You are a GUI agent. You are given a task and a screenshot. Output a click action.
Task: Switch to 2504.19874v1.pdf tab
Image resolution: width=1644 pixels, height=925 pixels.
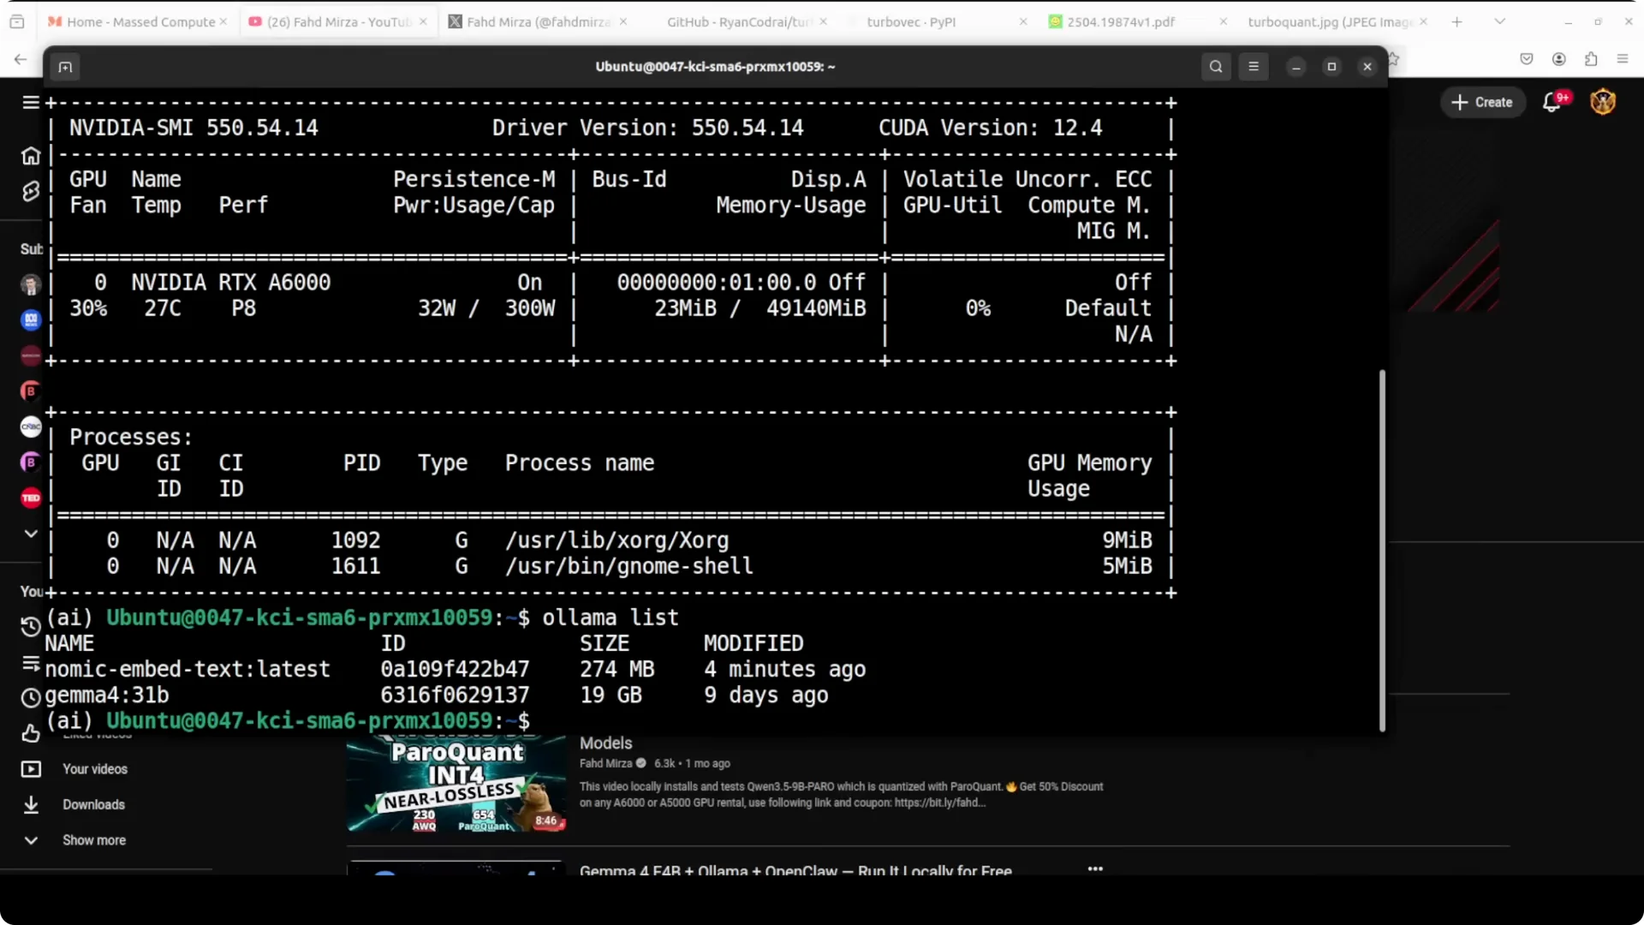(1121, 21)
